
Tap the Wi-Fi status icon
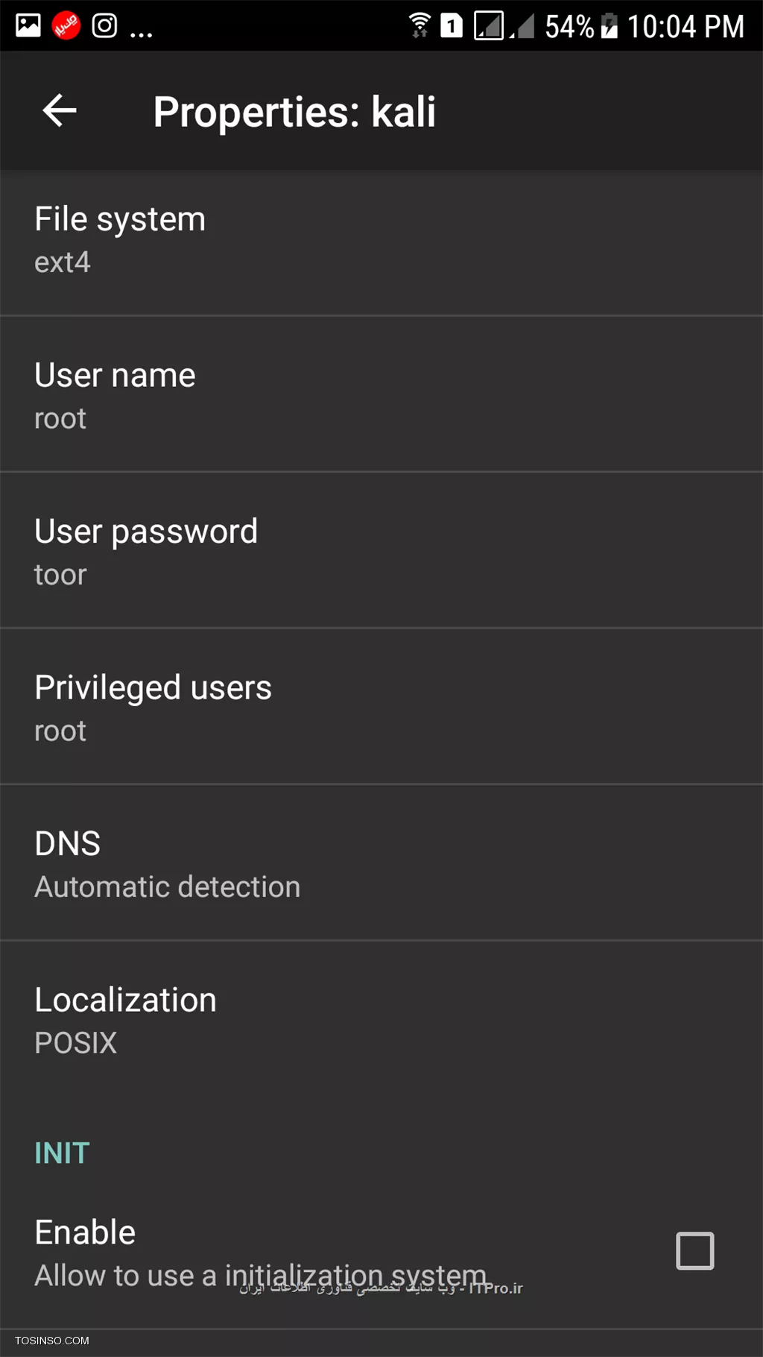[420, 25]
